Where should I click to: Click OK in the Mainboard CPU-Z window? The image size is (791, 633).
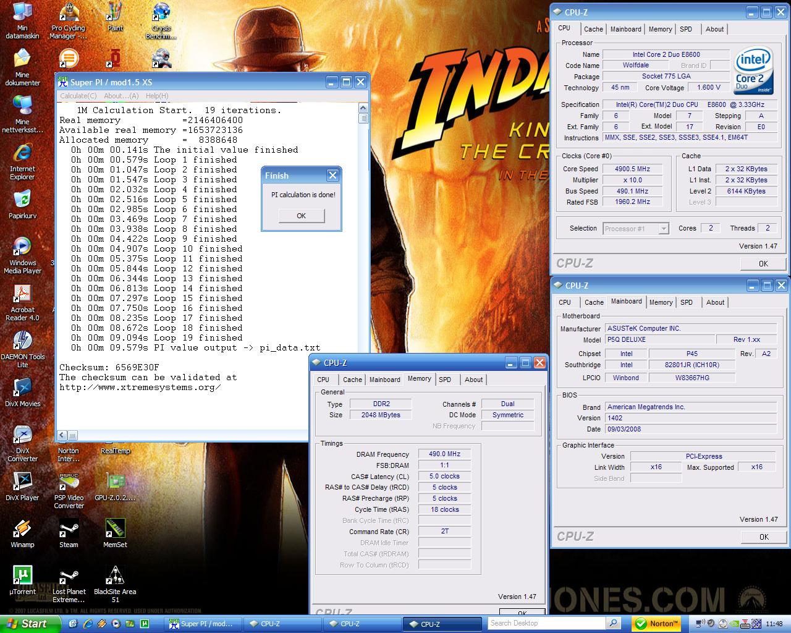(763, 537)
